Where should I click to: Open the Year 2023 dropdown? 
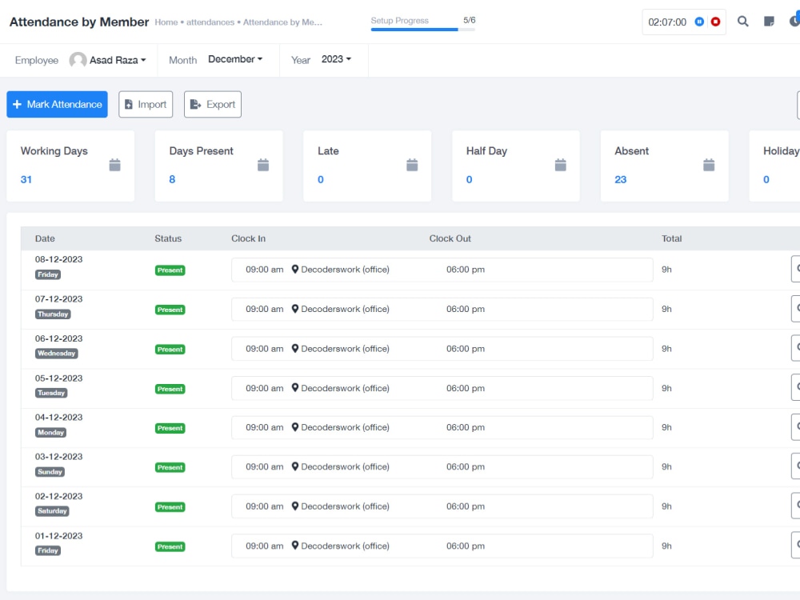[336, 59]
